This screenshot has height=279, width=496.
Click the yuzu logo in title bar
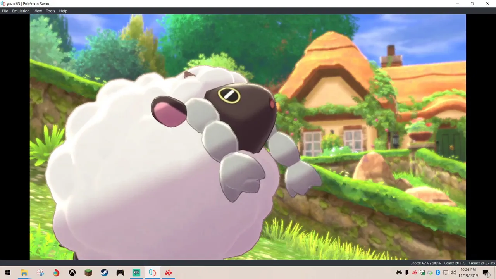pos(3,3)
